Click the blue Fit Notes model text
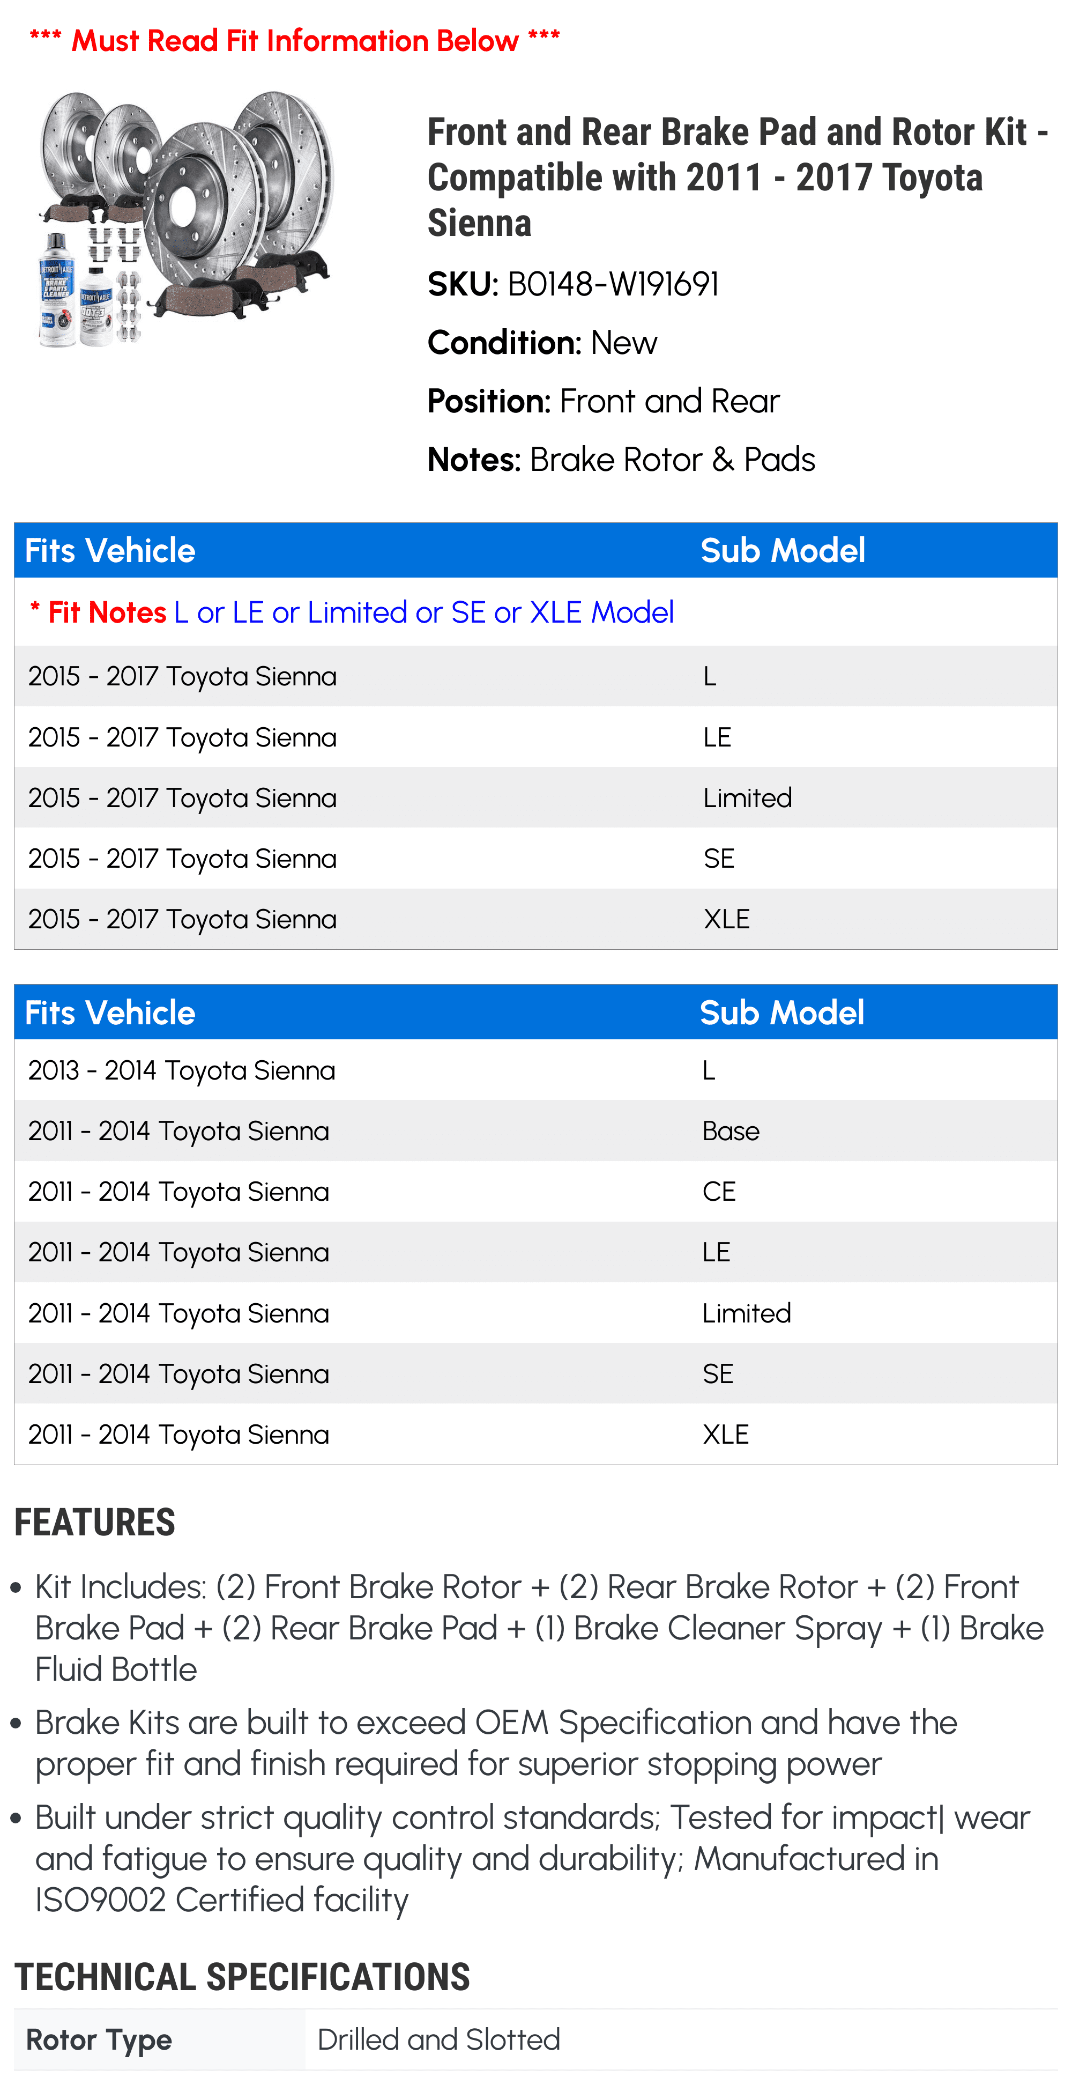 pos(423,612)
